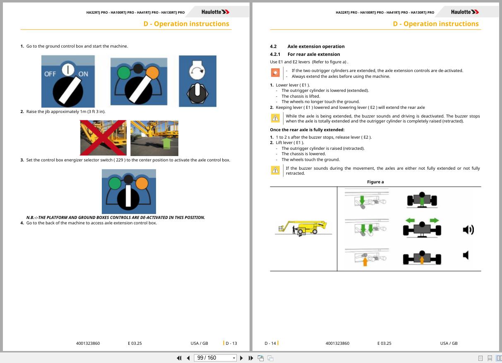
Task: Switch to single page view
Action: 480,358
